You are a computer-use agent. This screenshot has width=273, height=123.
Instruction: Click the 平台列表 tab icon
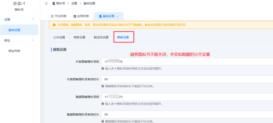coord(52,16)
